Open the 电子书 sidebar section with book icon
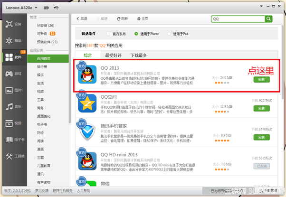This screenshot has width=286, height=197. 14,140
